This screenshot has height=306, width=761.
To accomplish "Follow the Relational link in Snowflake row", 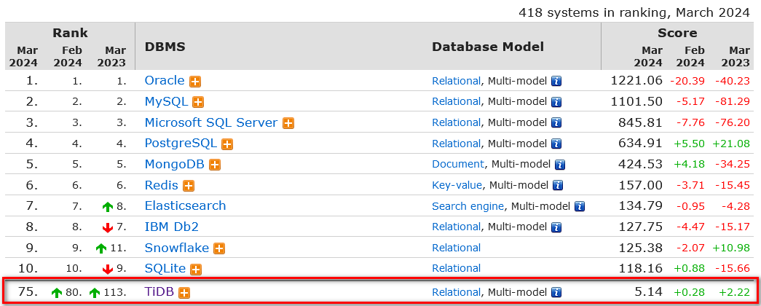I will [456, 248].
